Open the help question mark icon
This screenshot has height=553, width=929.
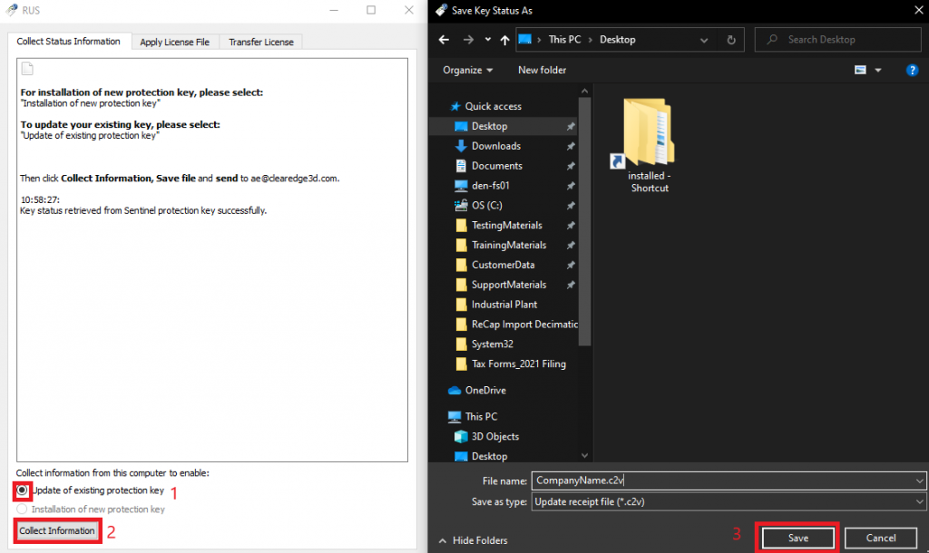pyautogui.click(x=912, y=70)
